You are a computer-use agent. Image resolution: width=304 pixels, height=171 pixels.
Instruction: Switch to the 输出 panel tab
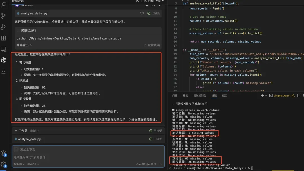[185, 95]
